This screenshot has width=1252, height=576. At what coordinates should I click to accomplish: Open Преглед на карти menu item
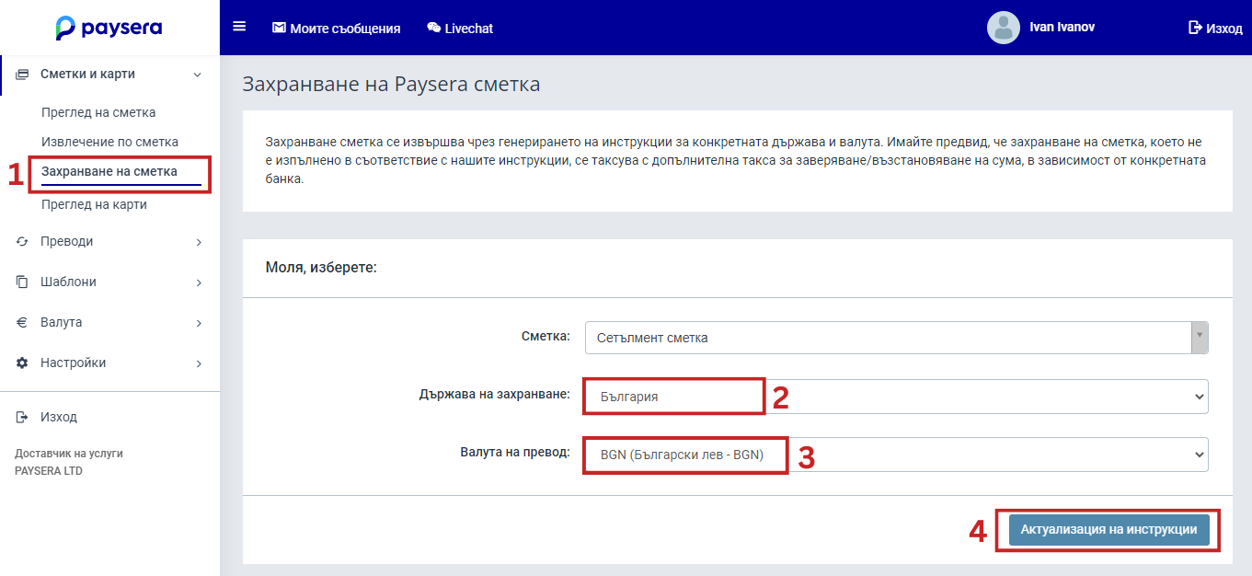tap(94, 204)
